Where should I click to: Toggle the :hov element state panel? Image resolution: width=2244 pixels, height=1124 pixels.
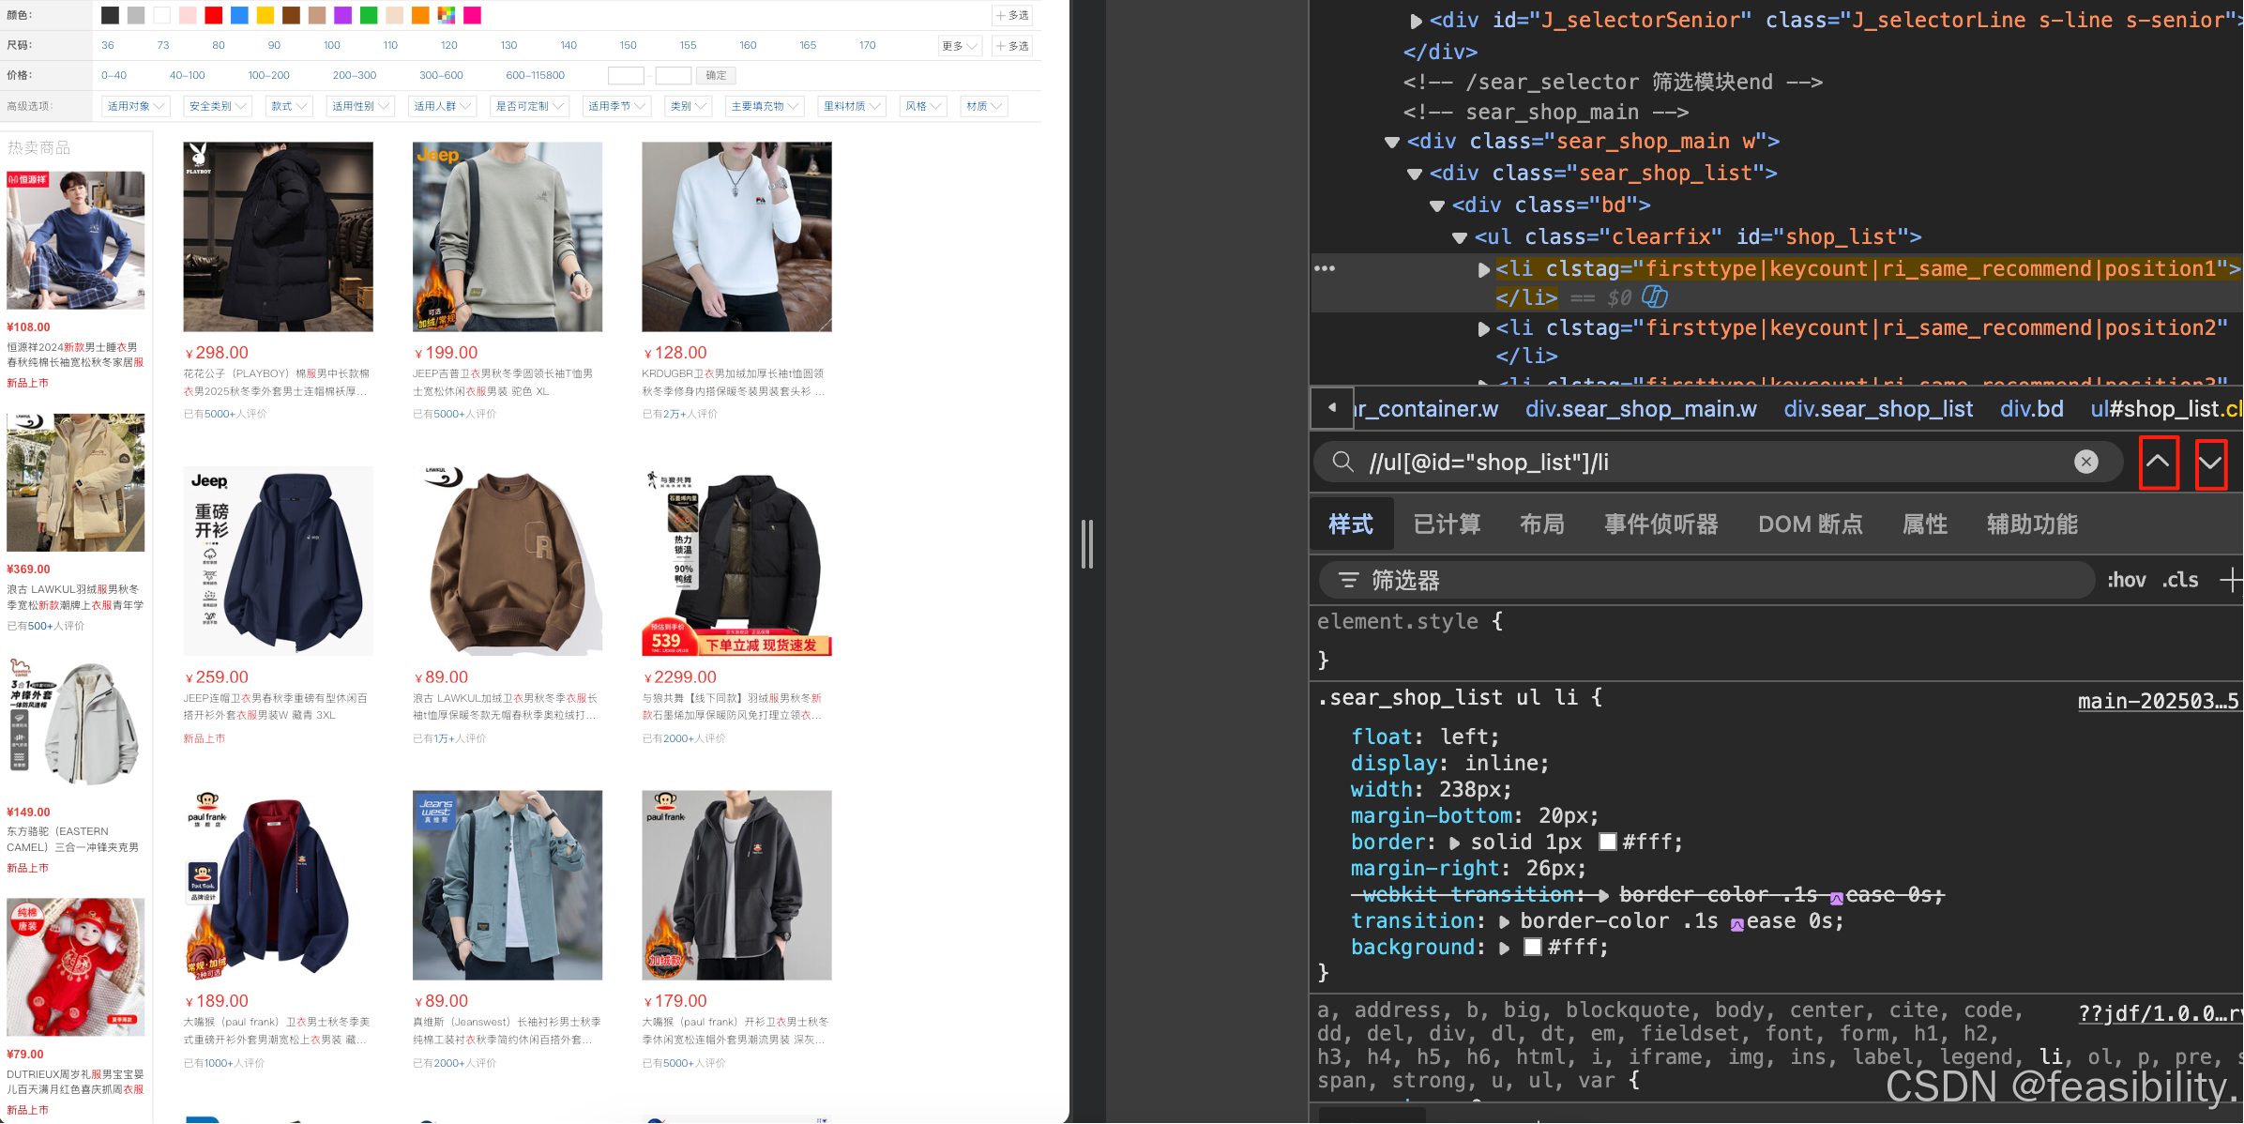coord(2126,581)
